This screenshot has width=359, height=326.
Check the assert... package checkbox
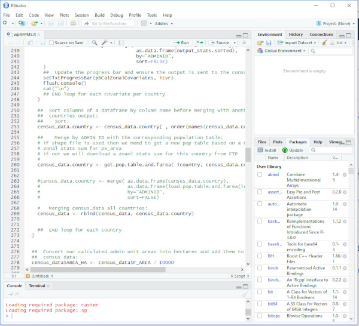(x=260, y=192)
